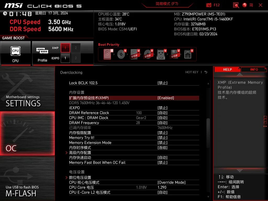The width and height of the screenshot is (268, 201).
Task: Click the BIOS版本 E7E01IMS.P13 text
Action: 195,29
